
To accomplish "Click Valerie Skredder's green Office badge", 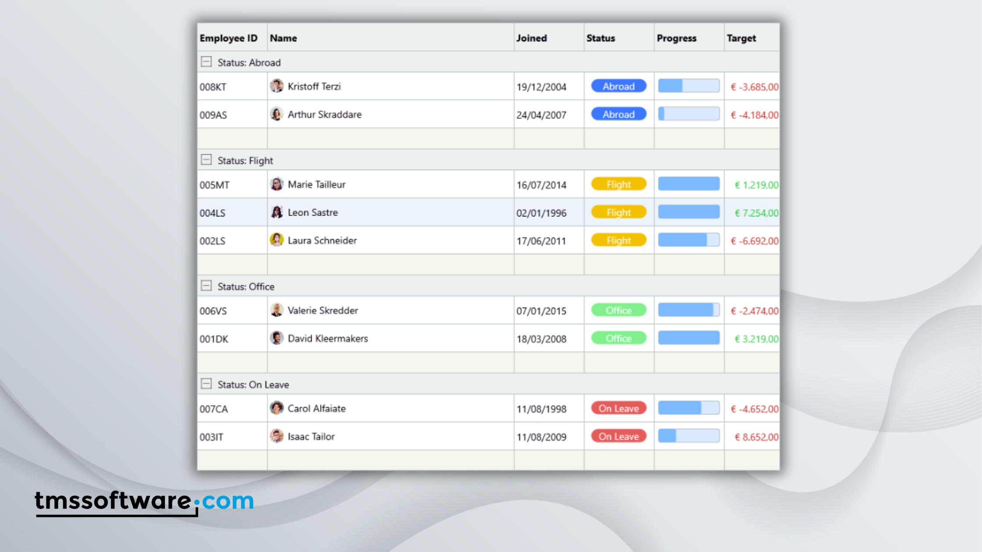I will tap(619, 310).
